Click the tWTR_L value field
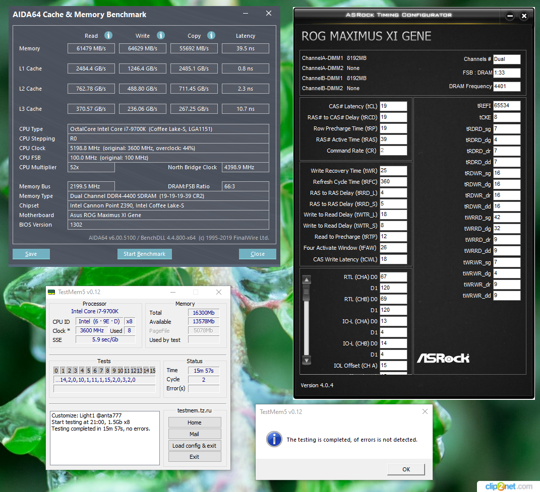This screenshot has width=540, height=492. pos(393,215)
